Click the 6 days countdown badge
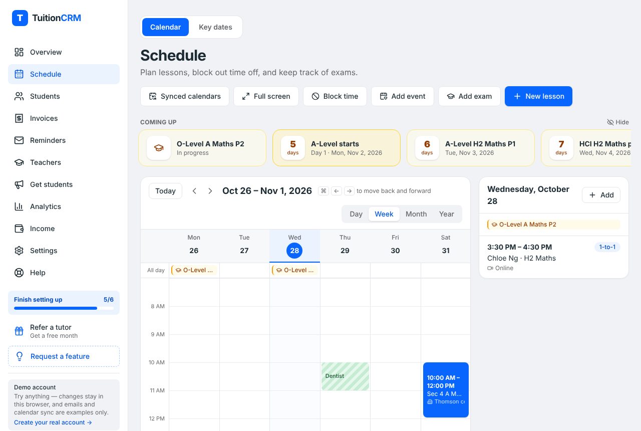The image size is (641, 431). click(x=427, y=148)
